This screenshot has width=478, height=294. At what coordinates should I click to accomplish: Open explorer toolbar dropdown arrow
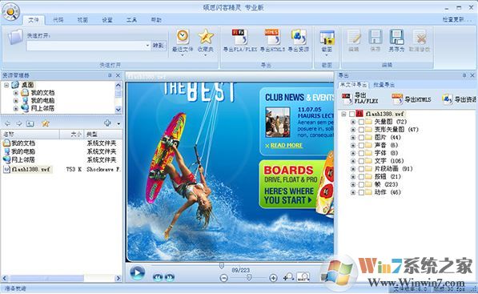[118, 123]
